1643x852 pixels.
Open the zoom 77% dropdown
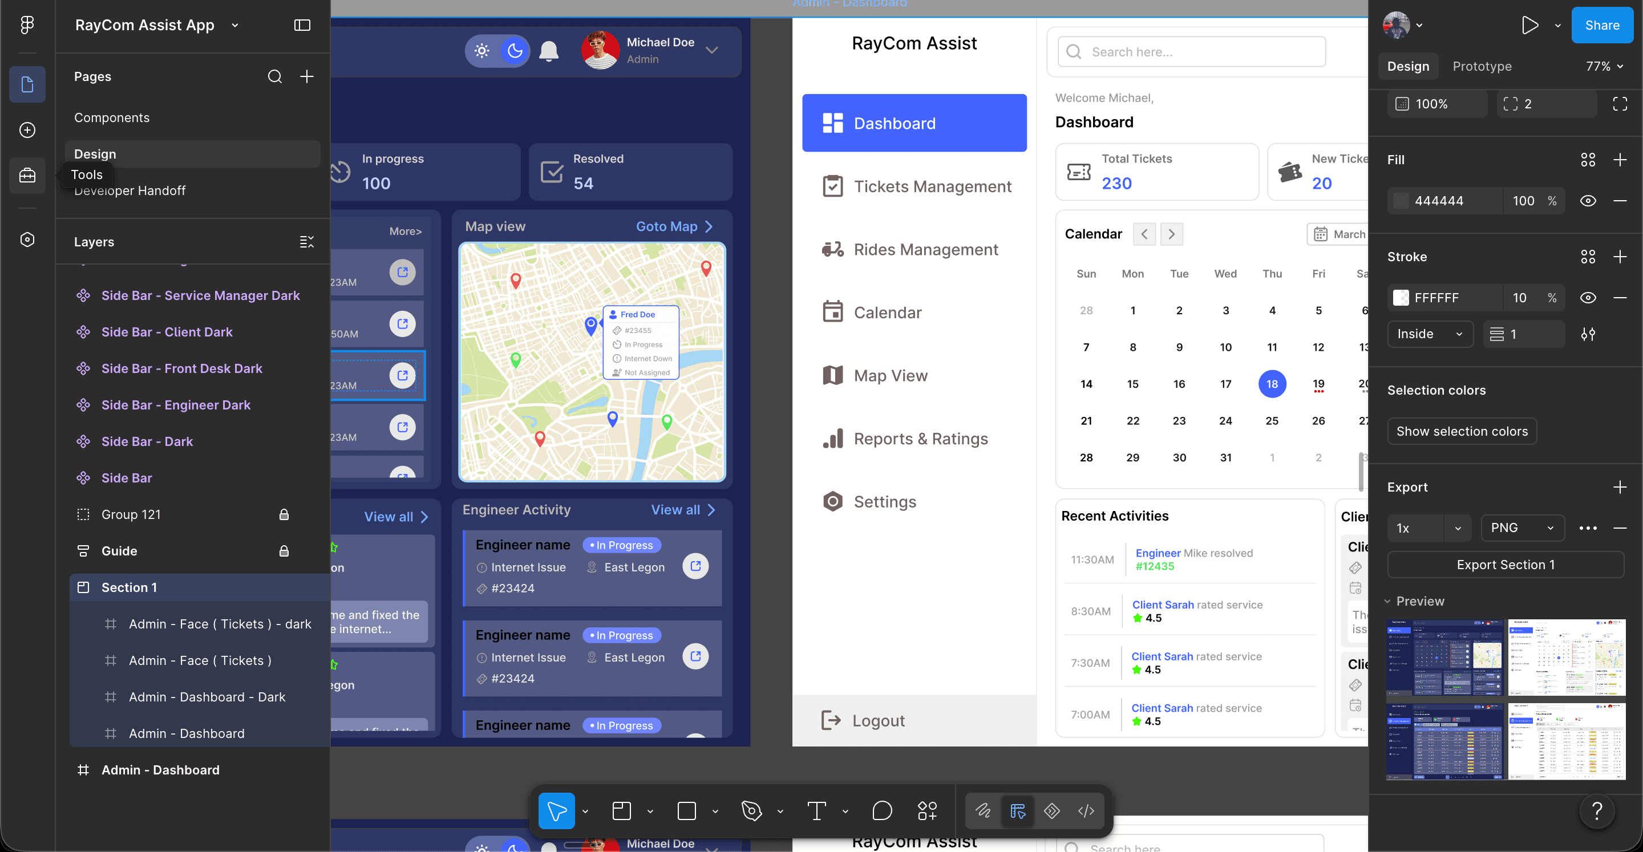[x=1604, y=66]
